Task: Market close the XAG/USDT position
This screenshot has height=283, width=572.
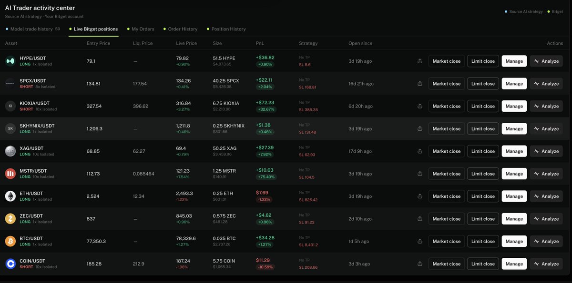Action: click(x=447, y=151)
